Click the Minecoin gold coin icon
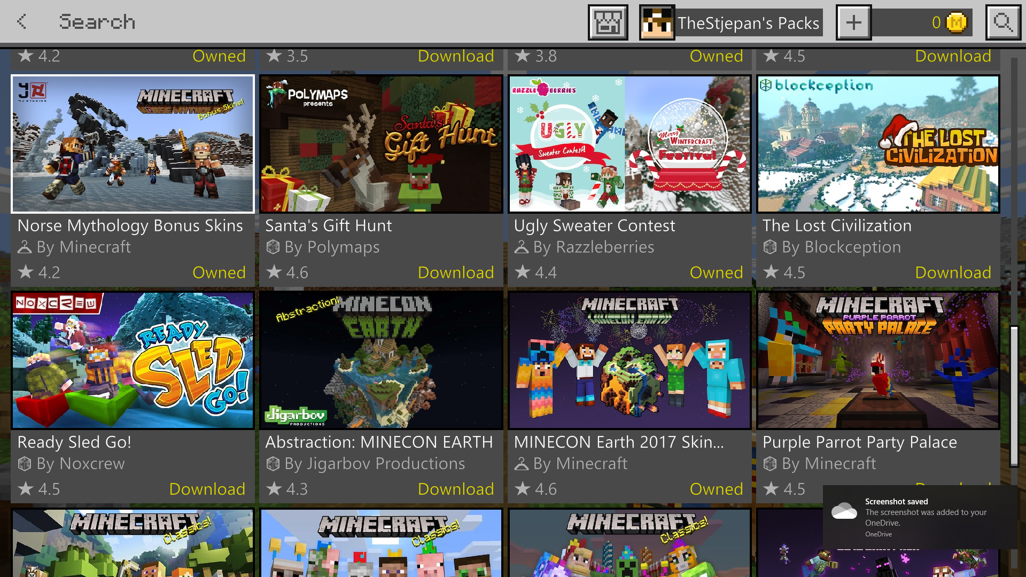1026x577 pixels. [956, 22]
